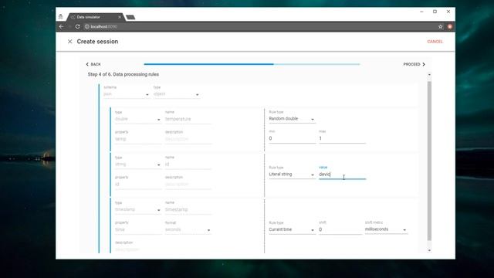Reload the page via refresh icon
This screenshot has height=278, width=494.
[77, 26]
